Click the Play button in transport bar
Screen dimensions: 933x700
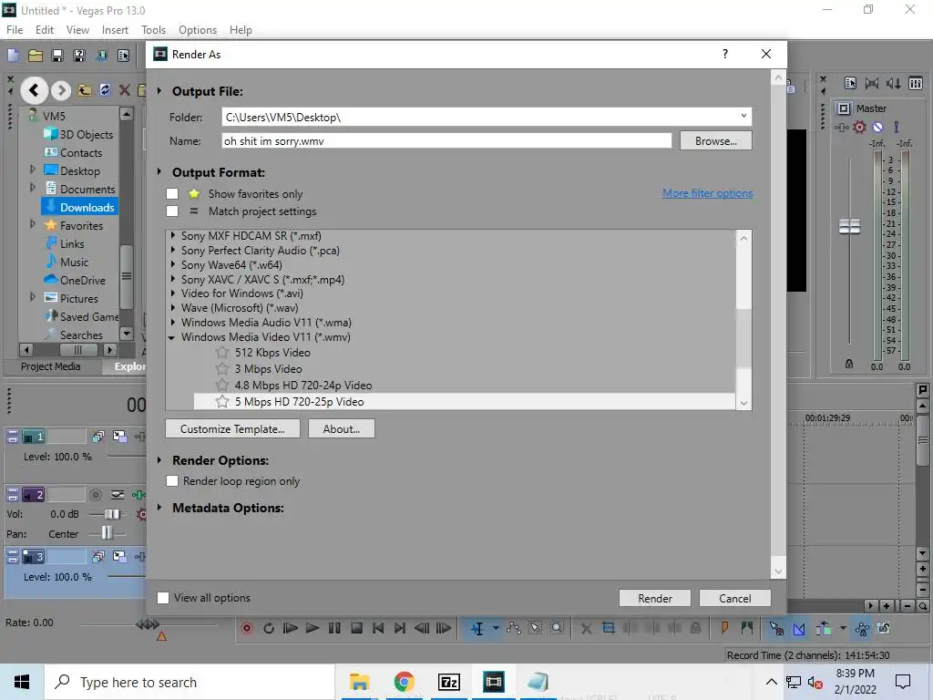point(312,628)
